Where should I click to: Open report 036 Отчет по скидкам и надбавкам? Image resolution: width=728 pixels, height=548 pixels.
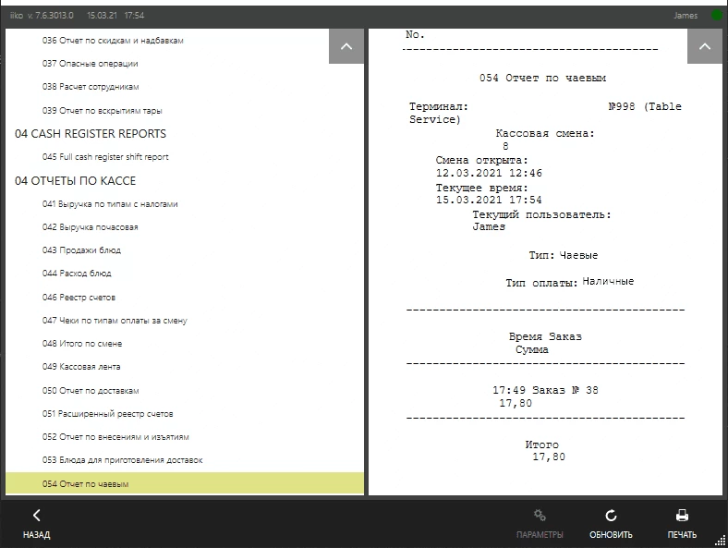click(x=119, y=41)
